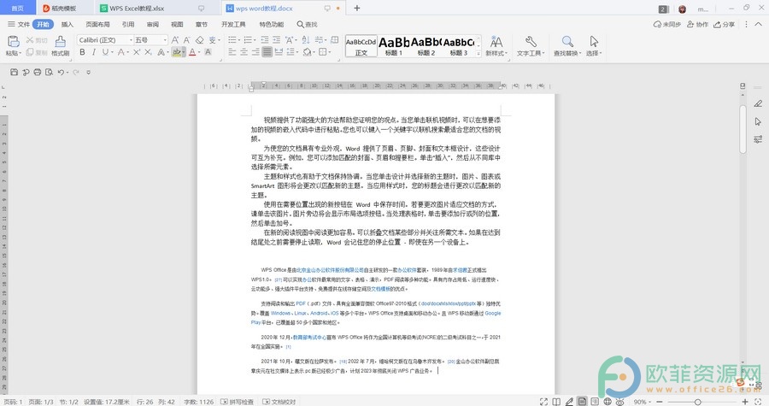The image size is (769, 406).
Task: Click the 分享 (Share) button
Action: (724, 24)
